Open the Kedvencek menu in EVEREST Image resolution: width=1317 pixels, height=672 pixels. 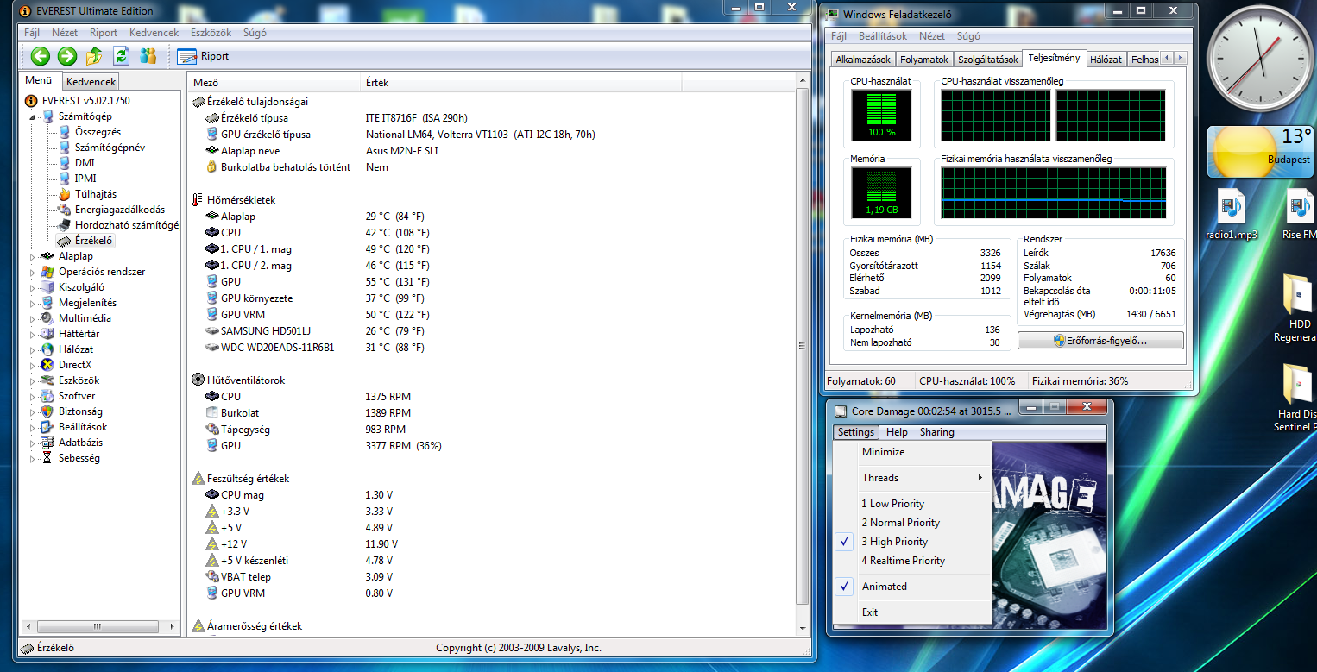(x=154, y=33)
